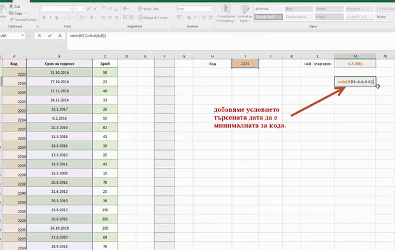Apply the Note cell style

(x=385, y=17)
